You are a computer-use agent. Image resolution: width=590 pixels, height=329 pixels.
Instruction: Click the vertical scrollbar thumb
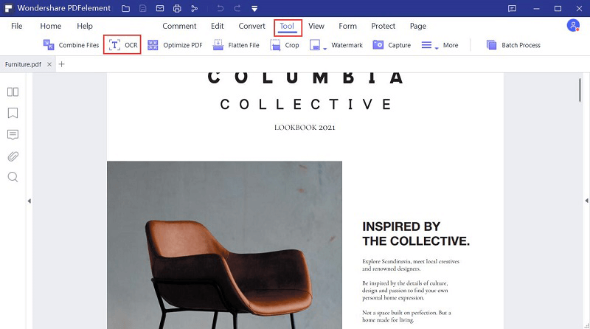point(580,89)
